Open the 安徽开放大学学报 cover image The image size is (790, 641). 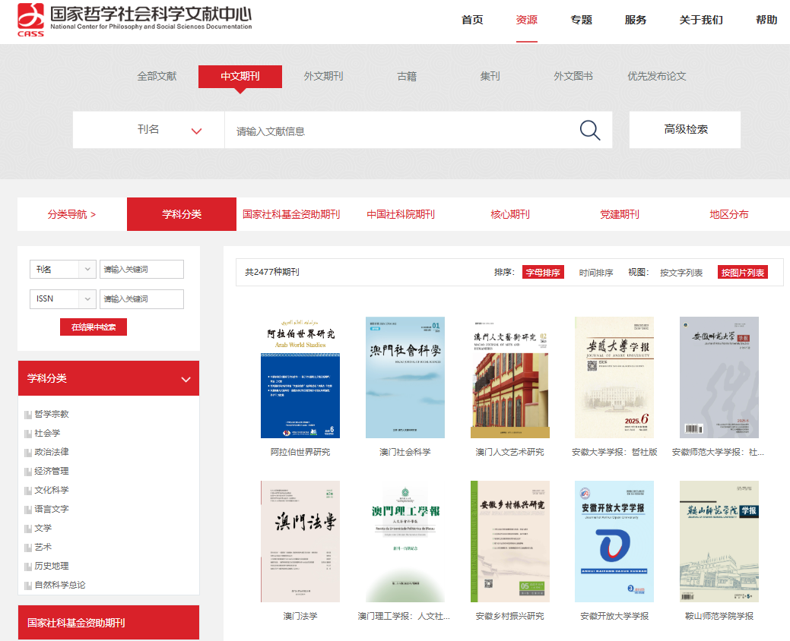click(x=614, y=541)
